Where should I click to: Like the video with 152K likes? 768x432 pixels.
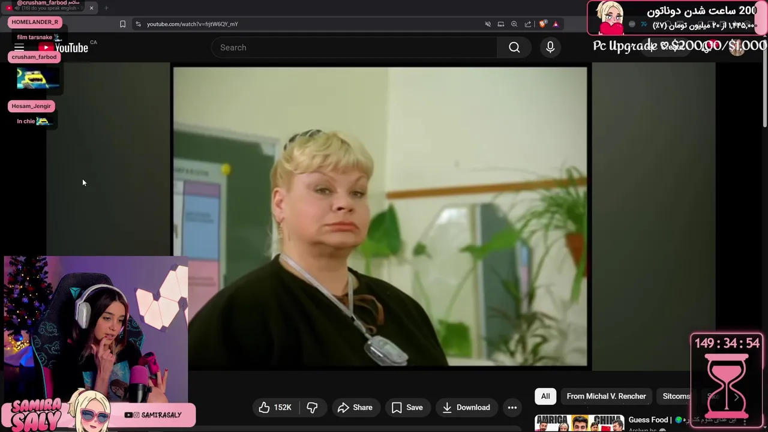(275, 407)
